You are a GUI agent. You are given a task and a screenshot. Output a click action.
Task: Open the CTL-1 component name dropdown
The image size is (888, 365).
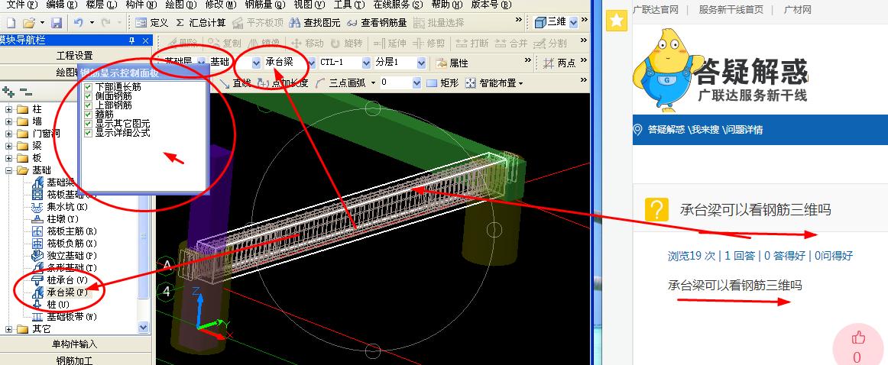[366, 63]
